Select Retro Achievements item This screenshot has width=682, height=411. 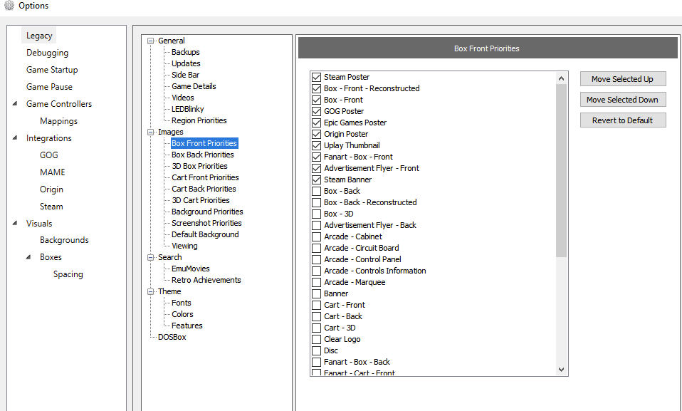pyautogui.click(x=206, y=280)
